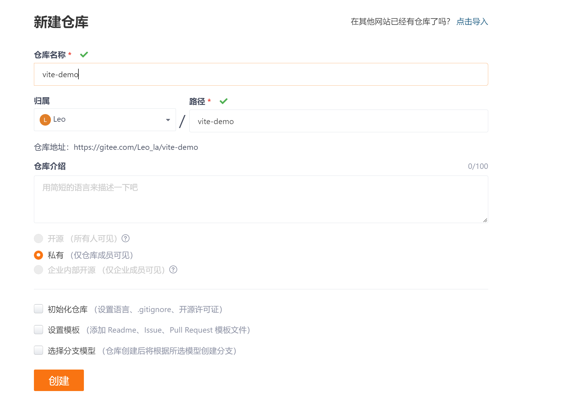The image size is (570, 398).
Task: Click the help icon next to 企业内部开源
Action: point(173,269)
